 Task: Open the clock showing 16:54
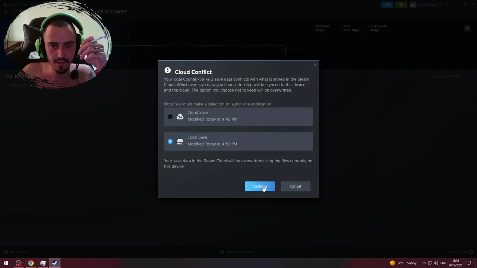[x=455, y=263]
